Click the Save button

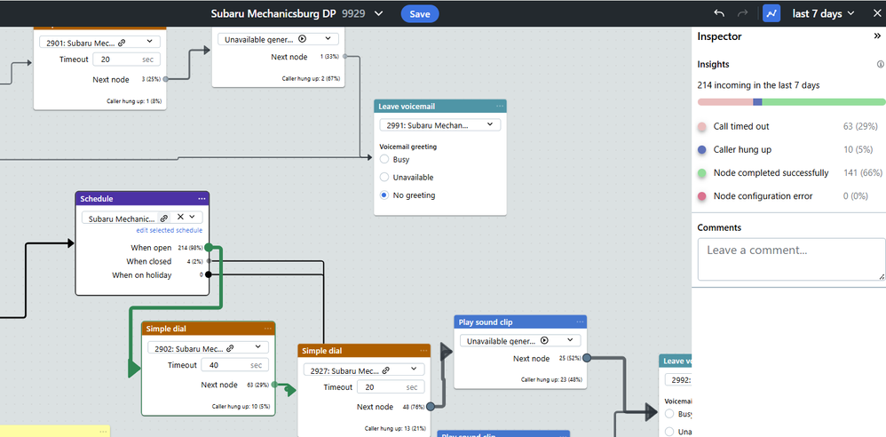tap(420, 14)
